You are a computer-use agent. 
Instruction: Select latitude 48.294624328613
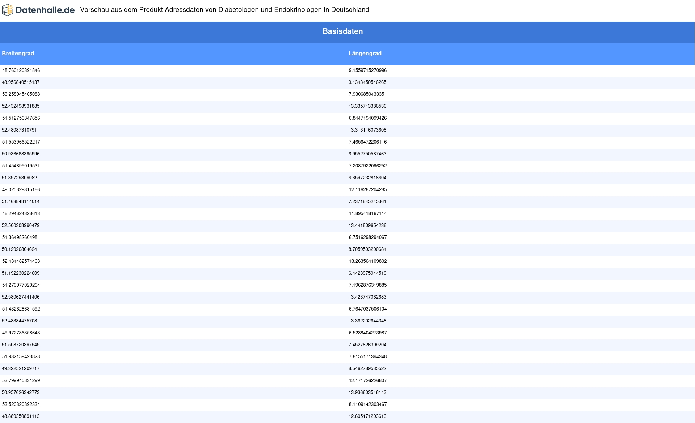21,214
